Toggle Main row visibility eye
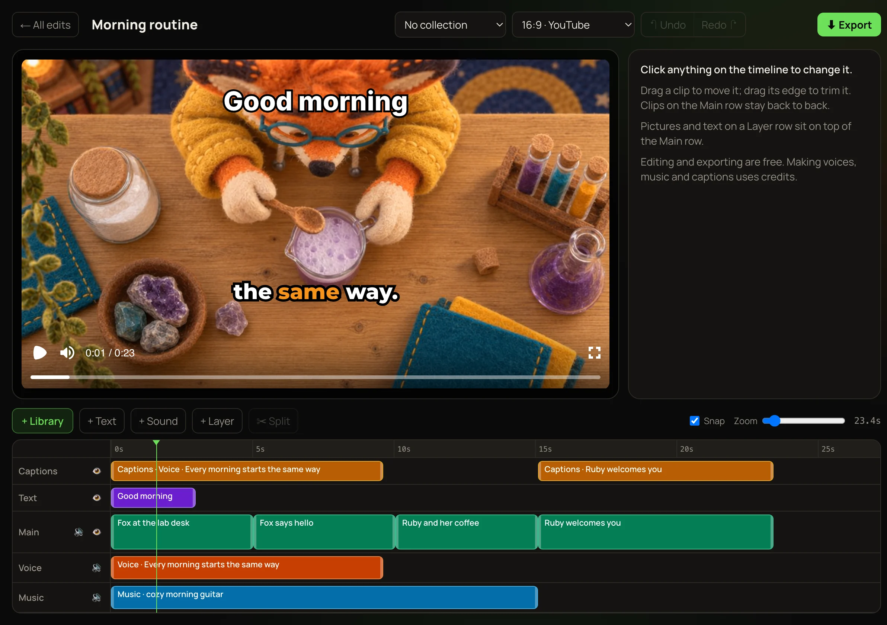The image size is (887, 625). (x=97, y=532)
